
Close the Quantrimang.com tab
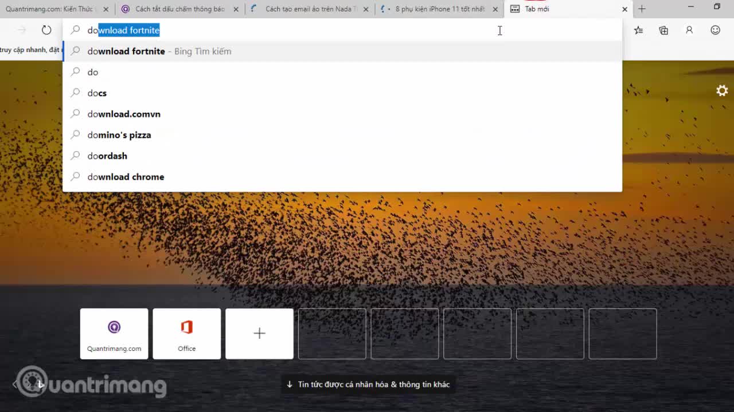(x=106, y=9)
